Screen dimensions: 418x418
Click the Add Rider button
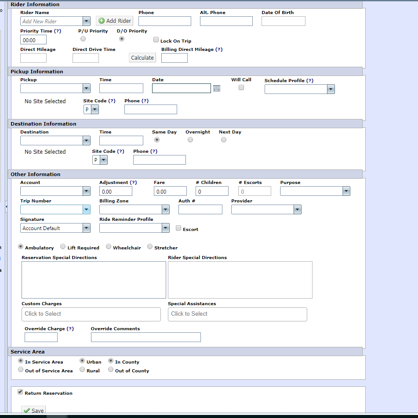point(115,21)
